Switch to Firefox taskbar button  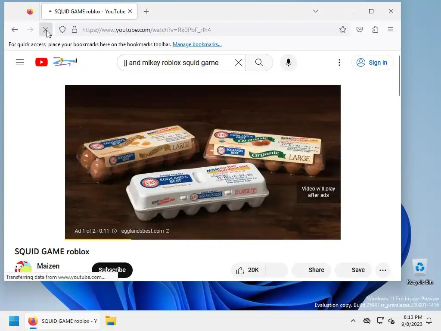(x=63, y=321)
